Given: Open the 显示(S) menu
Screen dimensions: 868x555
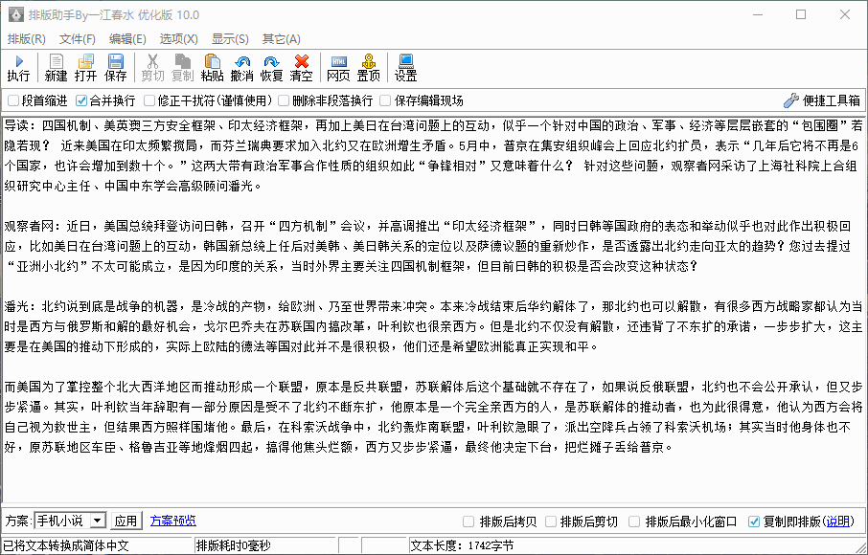Looking at the screenshot, I should click(230, 39).
